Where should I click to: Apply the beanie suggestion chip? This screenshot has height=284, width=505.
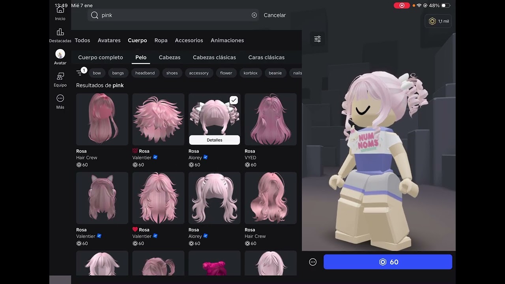(275, 73)
